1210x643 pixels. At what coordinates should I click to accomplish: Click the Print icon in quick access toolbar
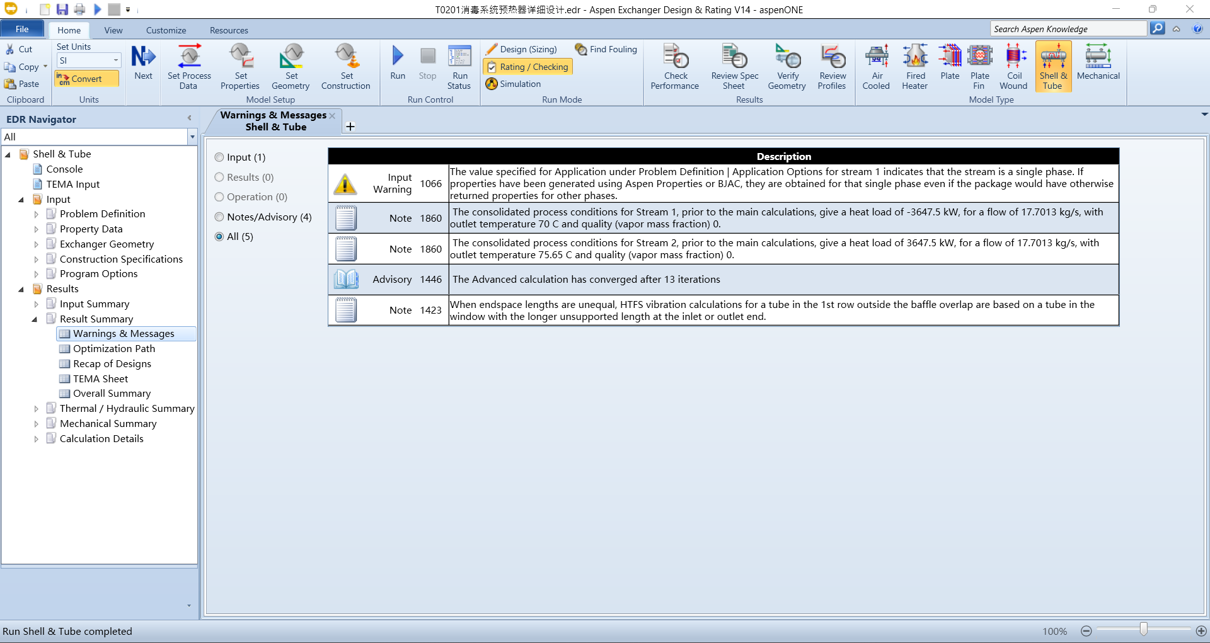[79, 9]
